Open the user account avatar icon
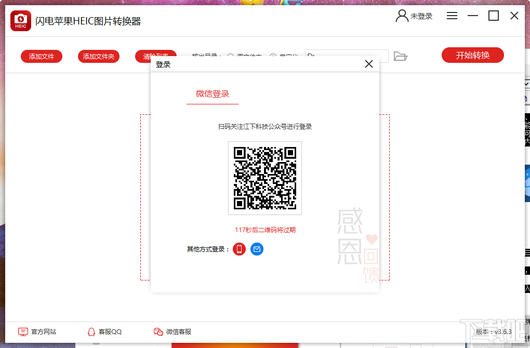This screenshot has height=348, width=530. pos(402,16)
